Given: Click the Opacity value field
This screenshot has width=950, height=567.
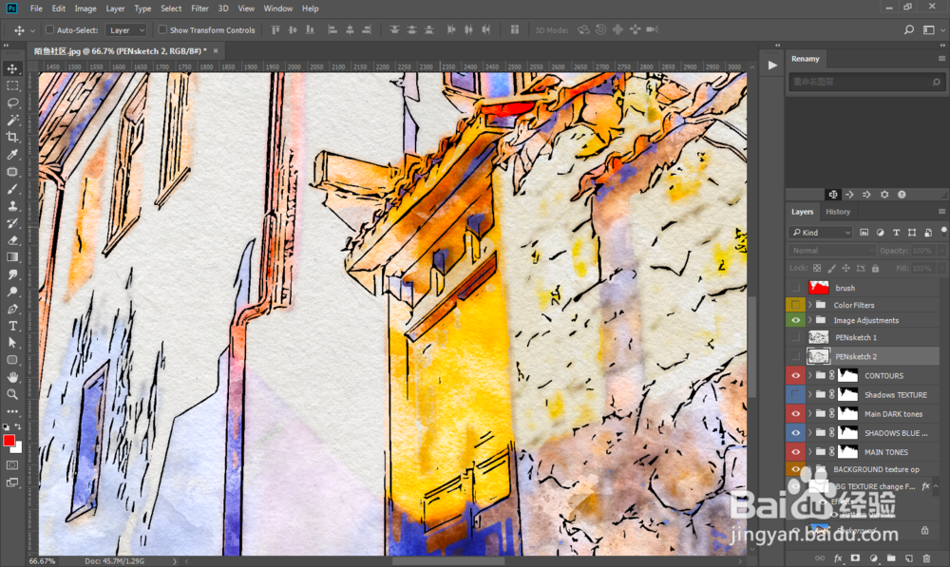Looking at the screenshot, I should point(921,251).
